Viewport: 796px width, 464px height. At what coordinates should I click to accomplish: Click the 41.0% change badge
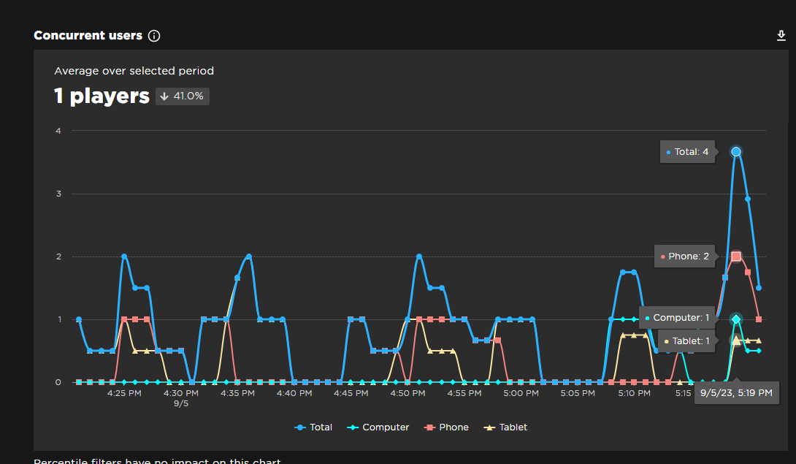(x=182, y=96)
